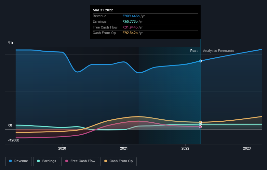Click the ₹31.944b free cash flow value
This screenshot has height=170, width=267.
pos(130,27)
